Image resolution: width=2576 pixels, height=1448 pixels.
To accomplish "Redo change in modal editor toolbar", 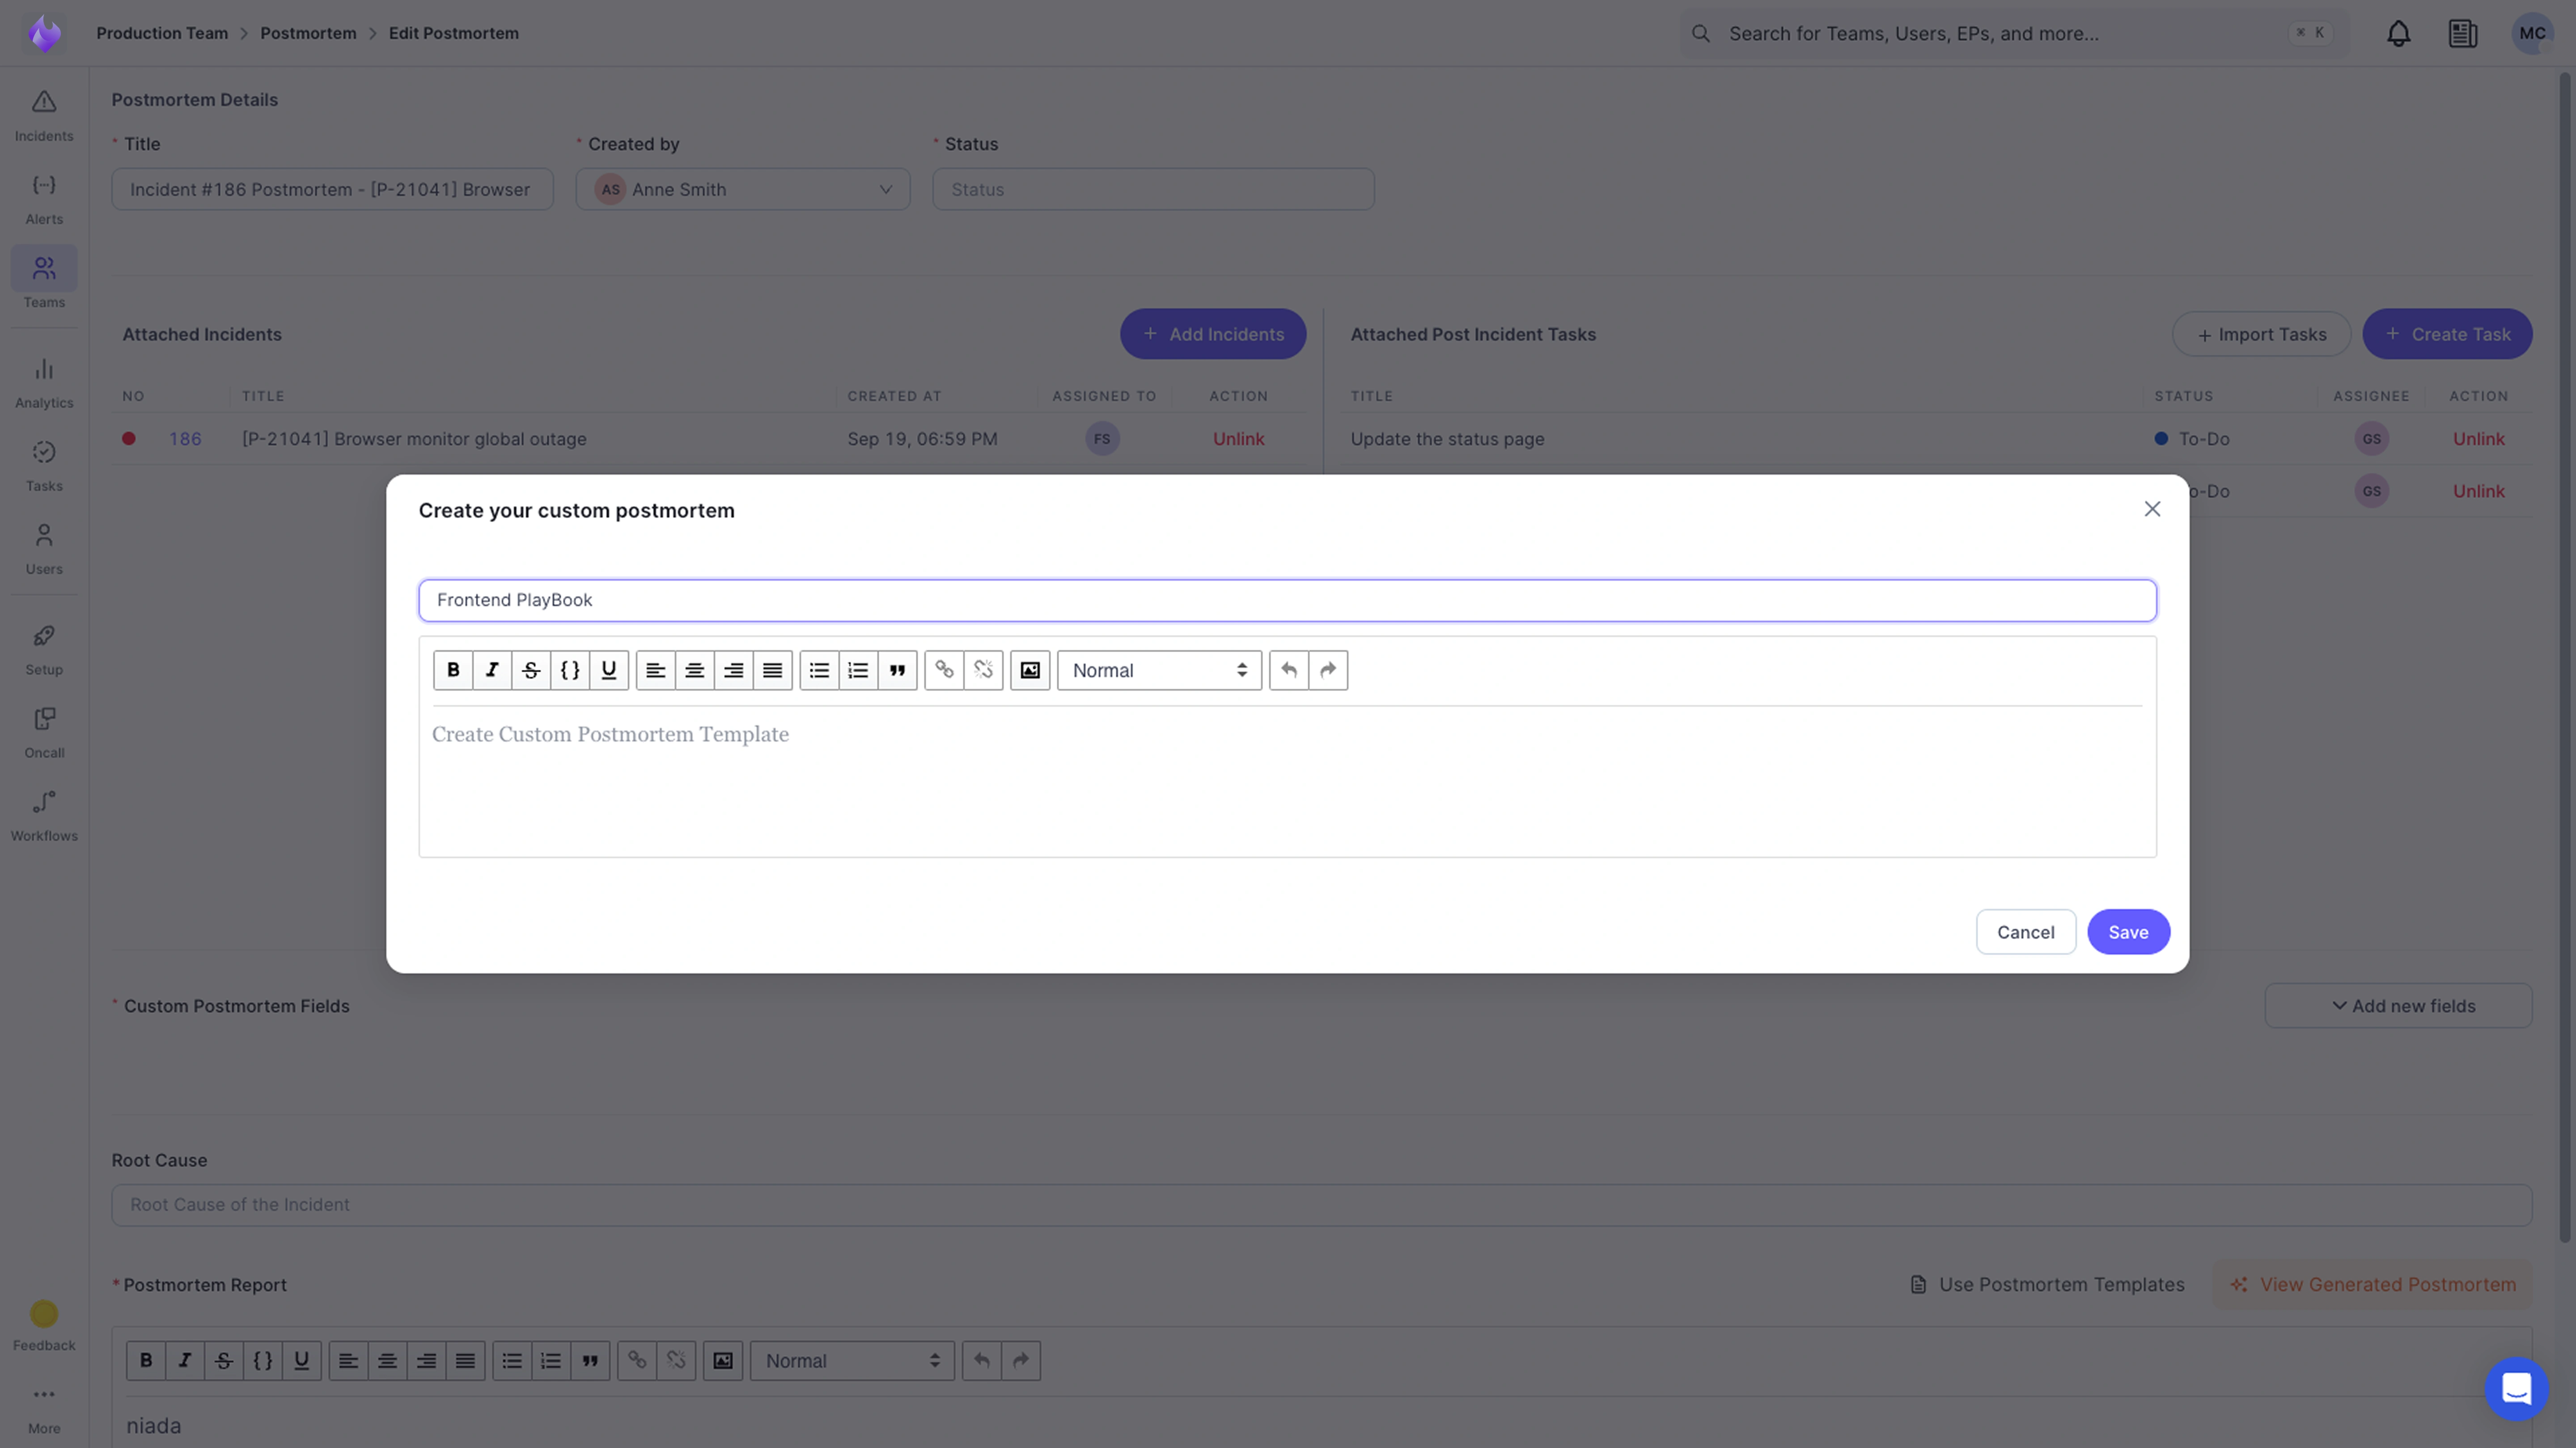I will click(x=1328, y=669).
